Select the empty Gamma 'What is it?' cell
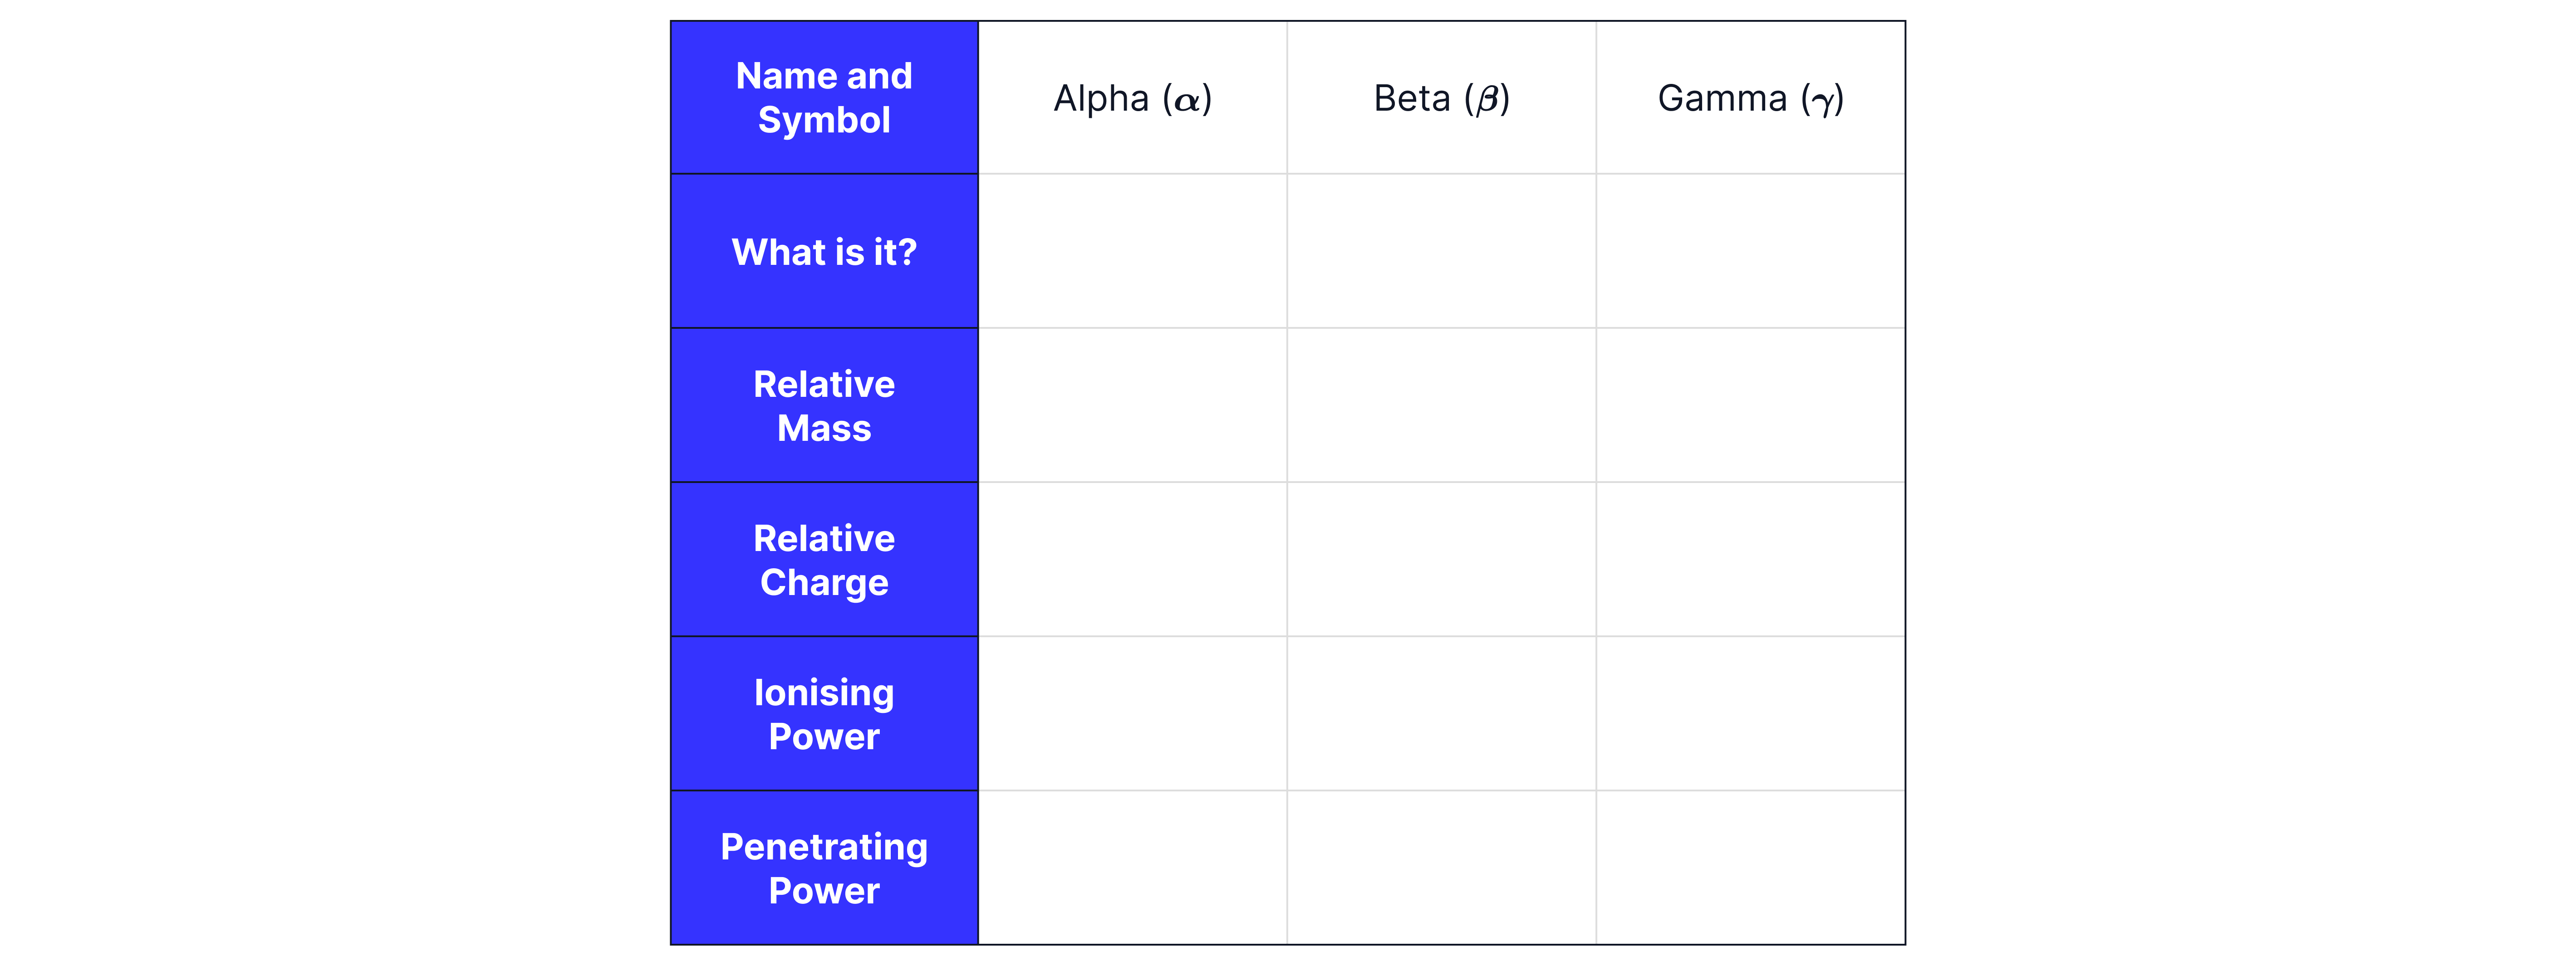The height and width of the screenshot is (966, 2576). 1750,252
